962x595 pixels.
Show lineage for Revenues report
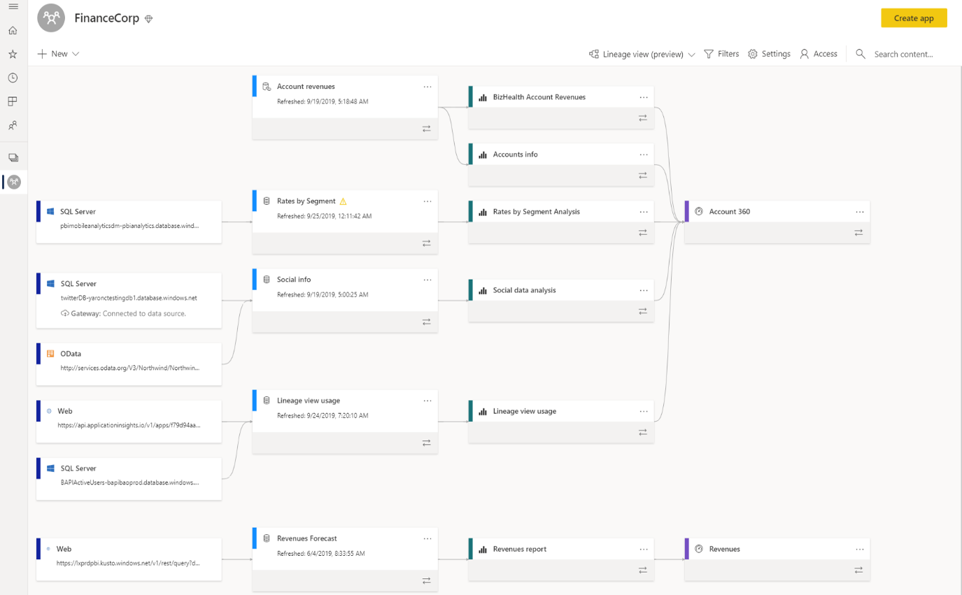click(x=642, y=570)
